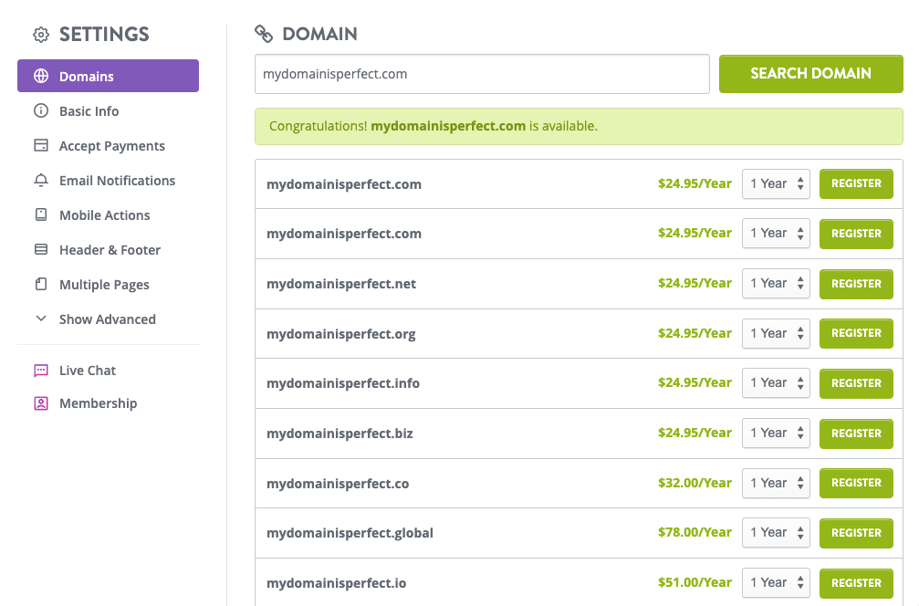Open the Membership menu item

98,403
